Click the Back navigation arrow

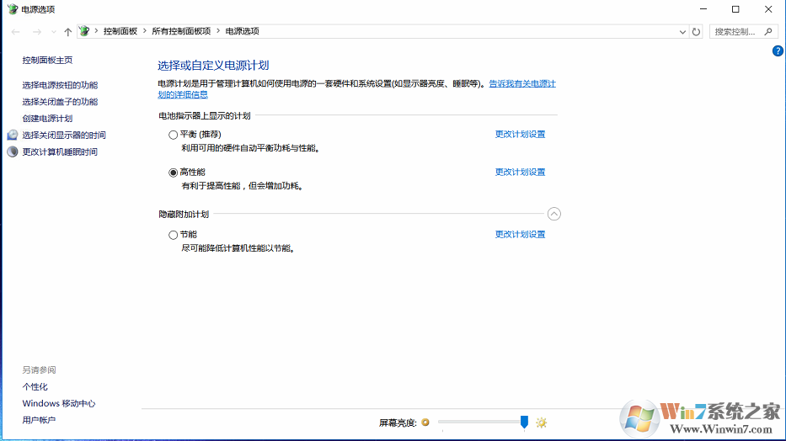[x=16, y=31]
